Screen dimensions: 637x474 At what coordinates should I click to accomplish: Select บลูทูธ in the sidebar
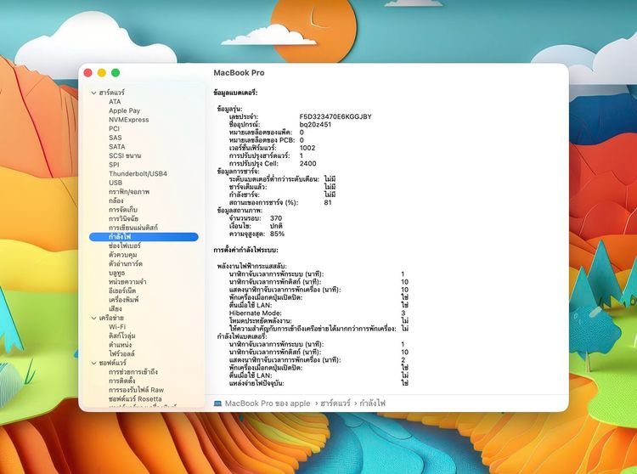click(116, 273)
